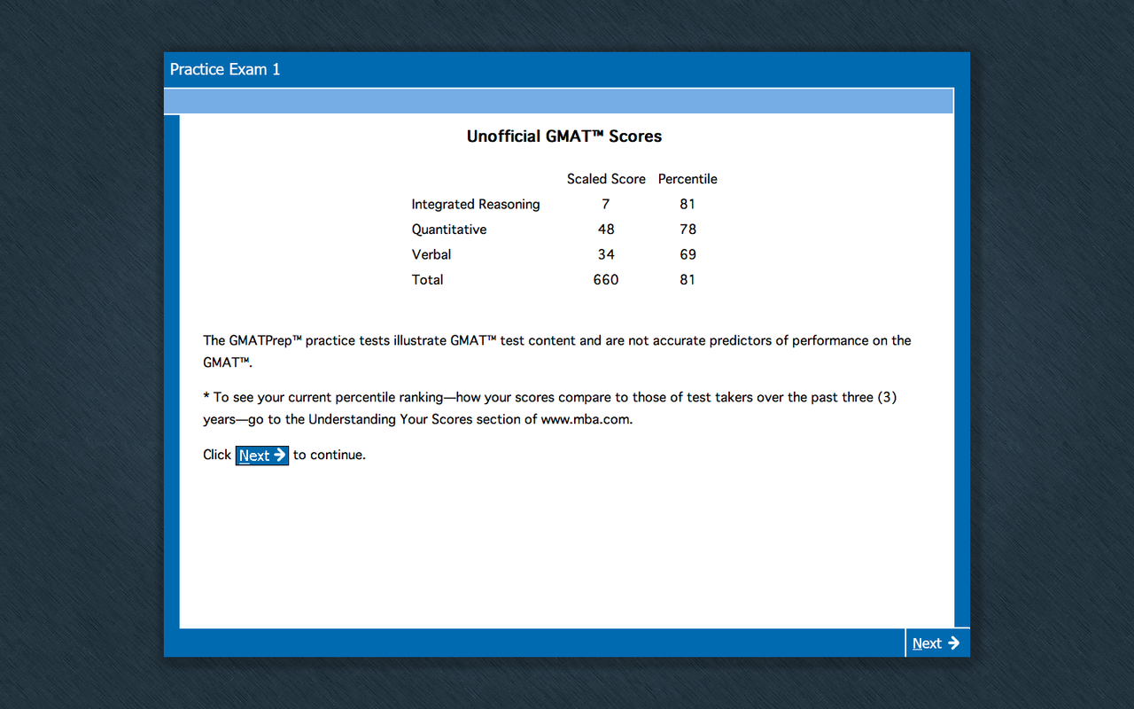Viewport: 1134px width, 709px height.
Task: Select the "Total" row label
Action: coord(427,279)
